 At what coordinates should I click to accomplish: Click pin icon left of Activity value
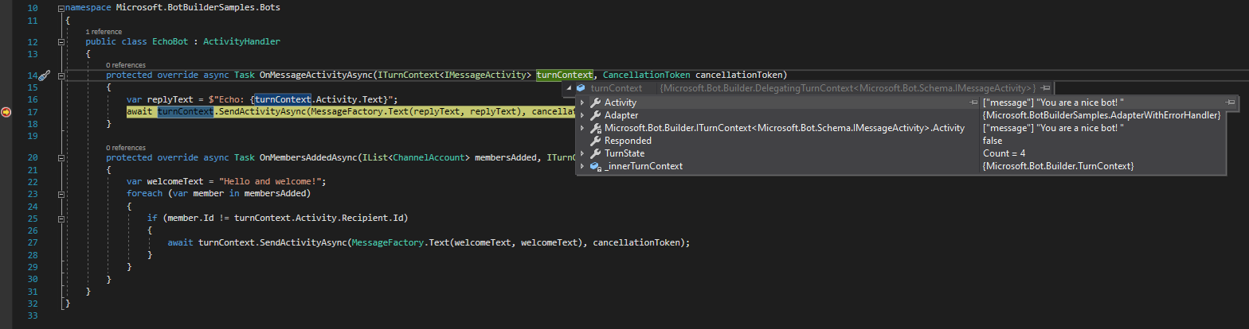point(973,103)
